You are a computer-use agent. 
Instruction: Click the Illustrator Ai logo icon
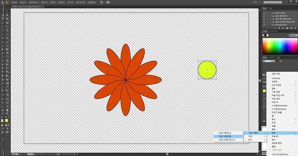(7, 2)
